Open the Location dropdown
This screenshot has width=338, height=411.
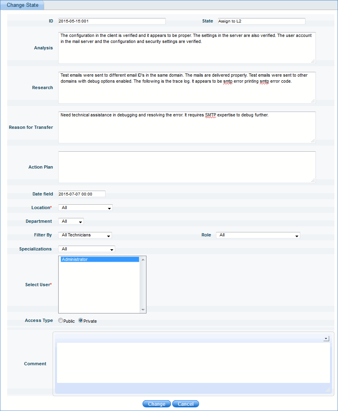coord(85,208)
